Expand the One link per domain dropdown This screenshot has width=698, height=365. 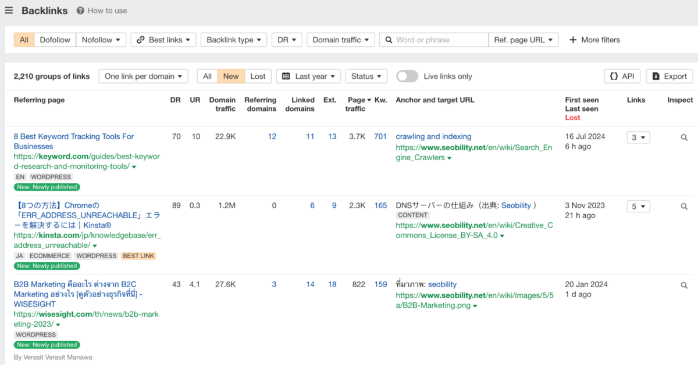click(143, 76)
